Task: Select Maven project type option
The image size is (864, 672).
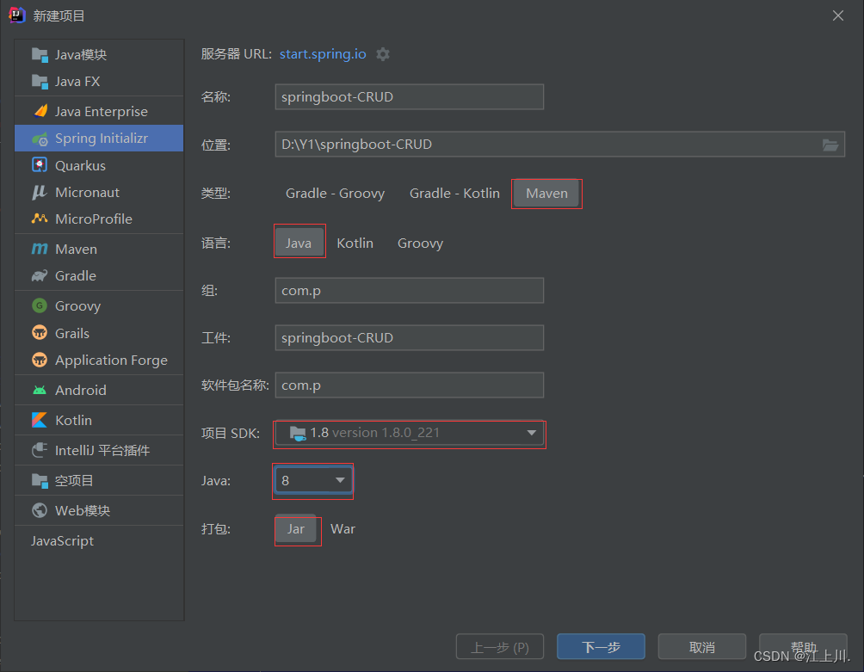Action: tap(546, 194)
